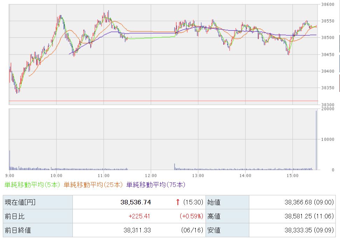The image size is (340, 239).
Task: Click the 10:00 time axis label
Action: pyautogui.click(x=56, y=176)
